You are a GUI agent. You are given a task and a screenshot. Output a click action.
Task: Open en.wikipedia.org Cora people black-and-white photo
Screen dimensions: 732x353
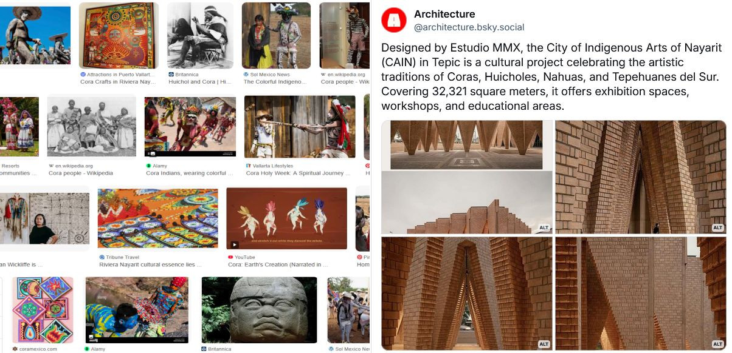pos(92,126)
